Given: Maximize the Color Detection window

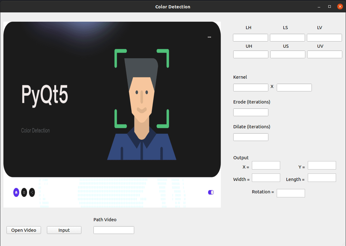Looking at the screenshot, I should 330,7.
